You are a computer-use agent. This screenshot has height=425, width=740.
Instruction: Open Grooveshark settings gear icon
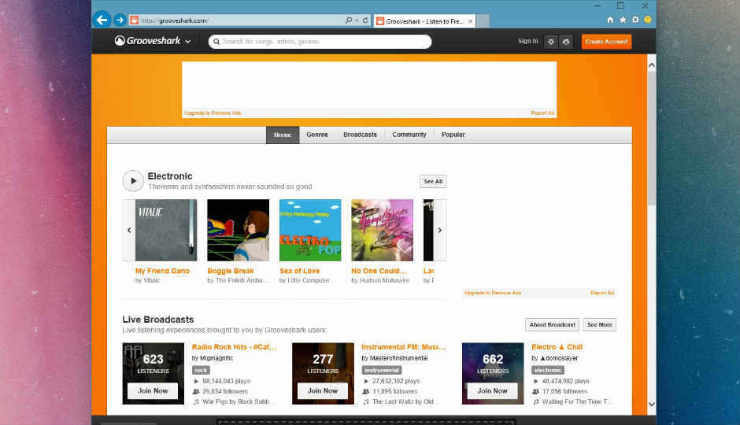(551, 42)
